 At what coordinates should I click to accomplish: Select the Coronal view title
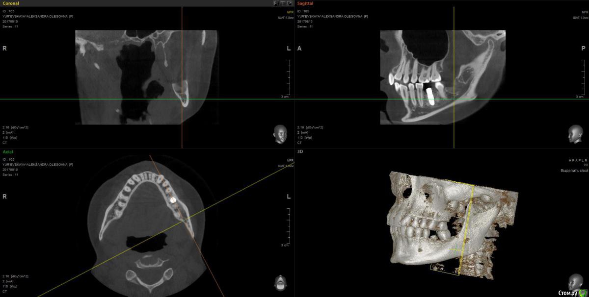coord(11,3)
